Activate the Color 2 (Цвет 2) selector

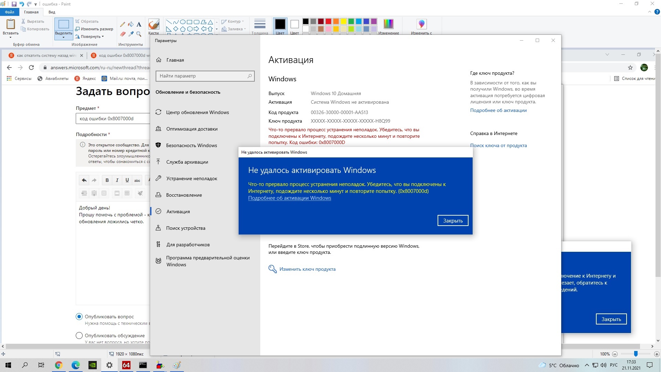tap(294, 27)
